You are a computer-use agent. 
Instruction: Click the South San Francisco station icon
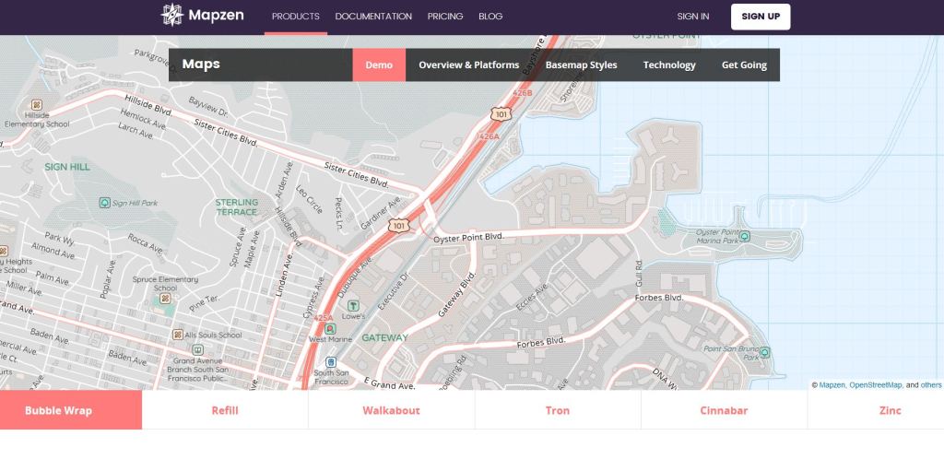click(x=331, y=362)
